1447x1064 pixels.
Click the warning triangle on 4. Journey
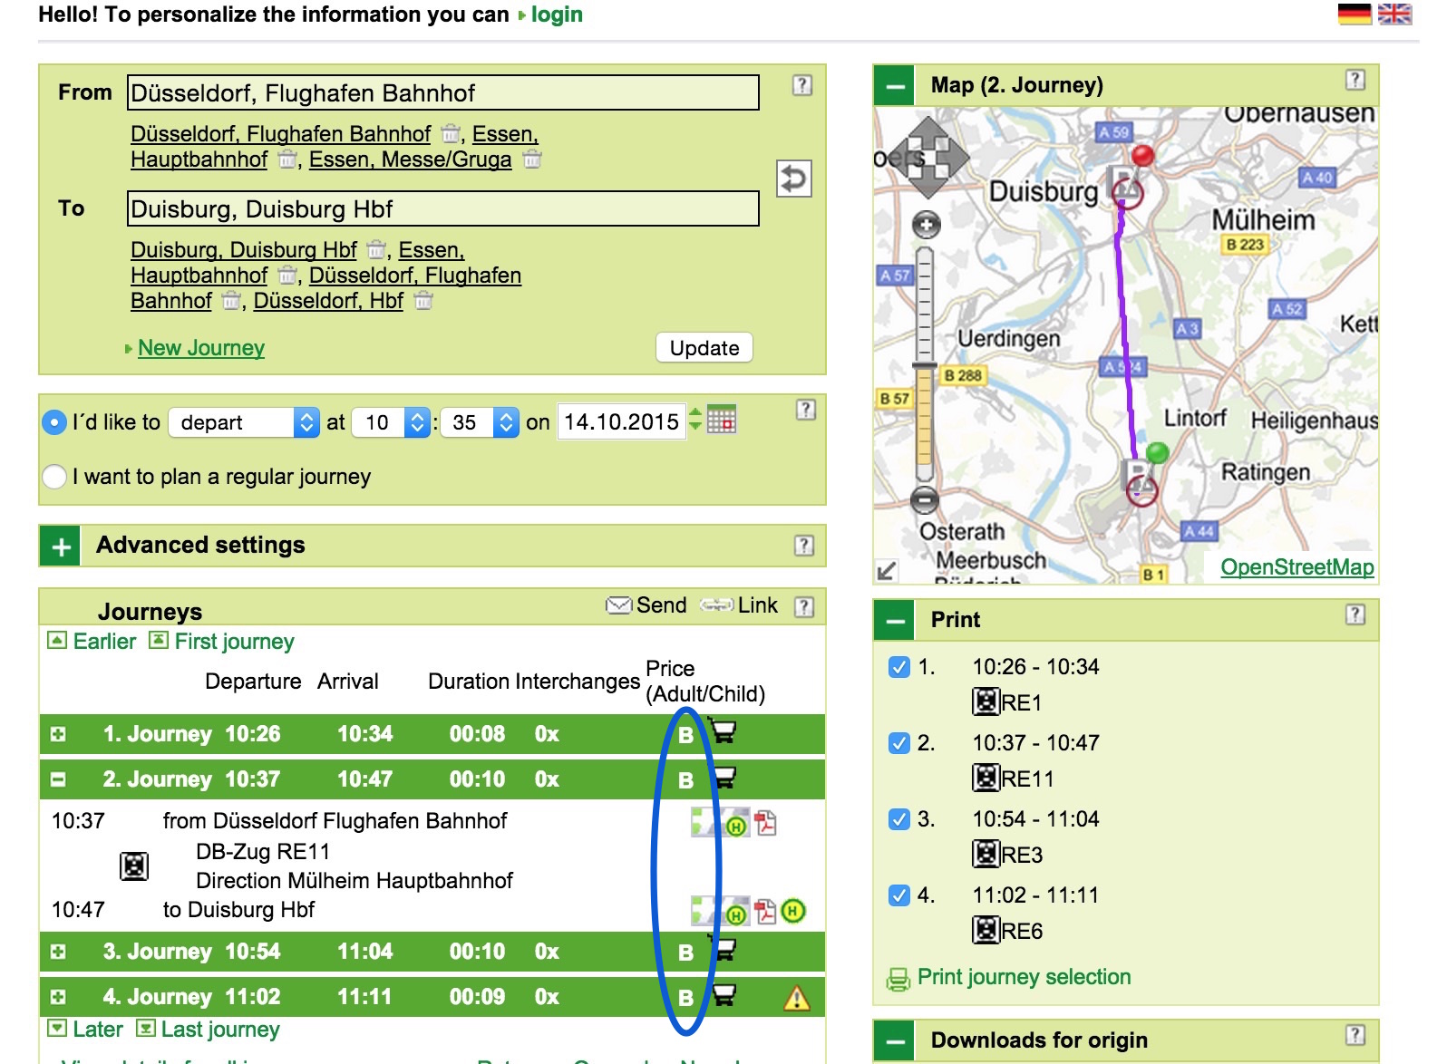pos(796,998)
